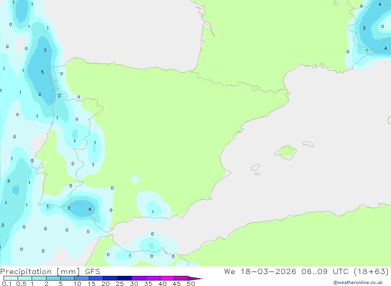
Task: Click the legend label '50'
Action: pyautogui.click(x=191, y=284)
